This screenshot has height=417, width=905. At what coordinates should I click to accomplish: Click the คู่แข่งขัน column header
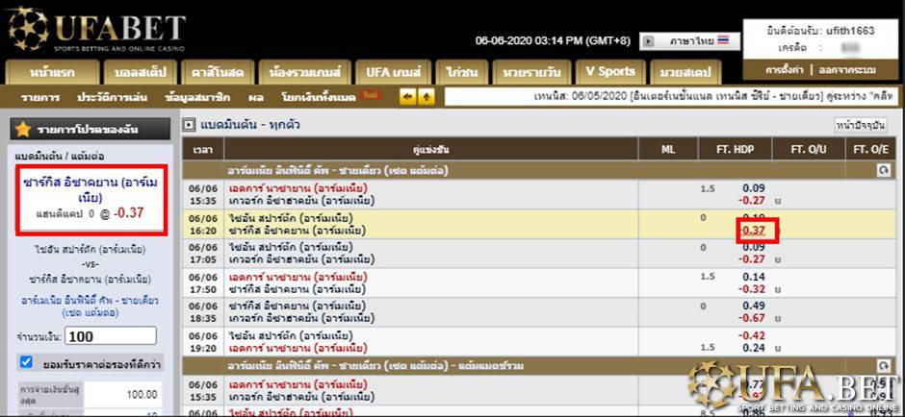431,150
